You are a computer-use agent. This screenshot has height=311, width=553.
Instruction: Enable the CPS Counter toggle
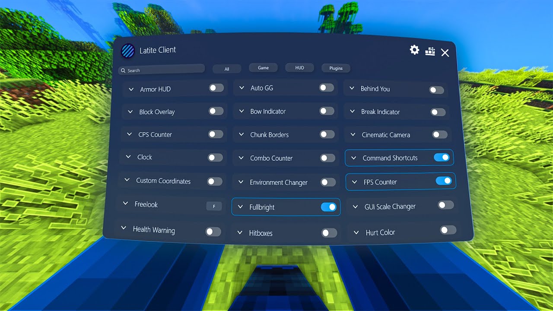click(216, 134)
